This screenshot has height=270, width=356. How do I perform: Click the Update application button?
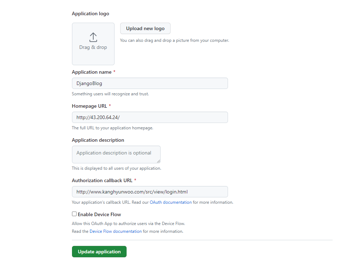[x=99, y=251]
